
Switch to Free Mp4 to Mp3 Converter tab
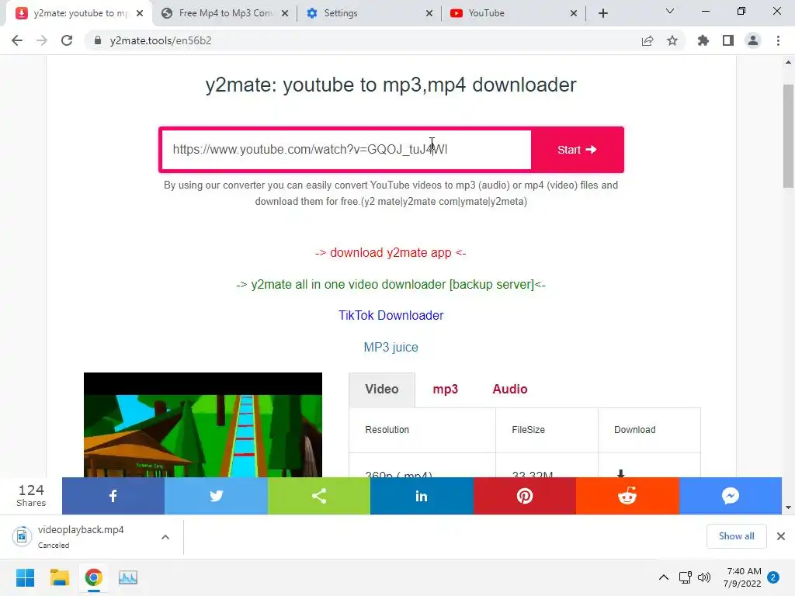224,13
